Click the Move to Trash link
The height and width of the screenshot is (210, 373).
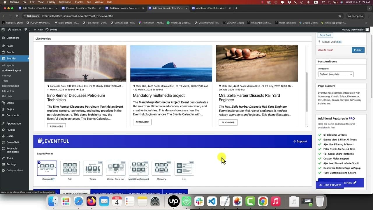click(x=325, y=50)
